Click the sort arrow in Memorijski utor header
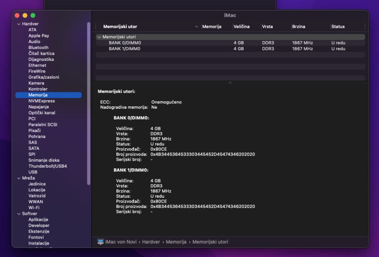379x257 pixels. [196, 27]
